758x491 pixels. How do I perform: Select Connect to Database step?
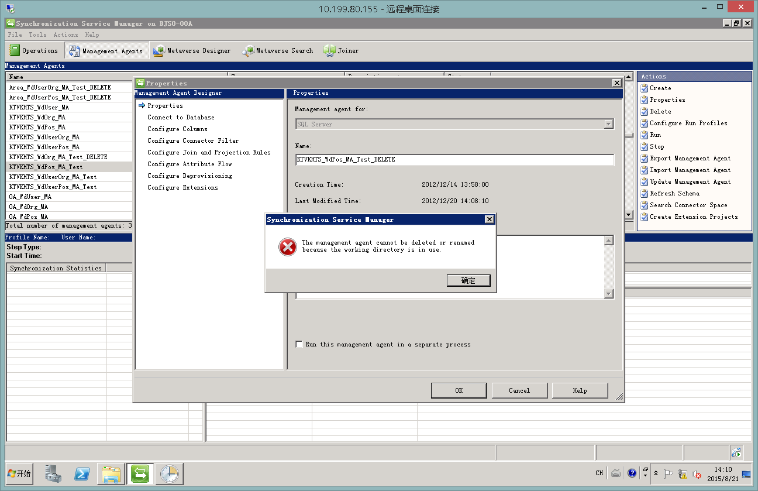[181, 117]
